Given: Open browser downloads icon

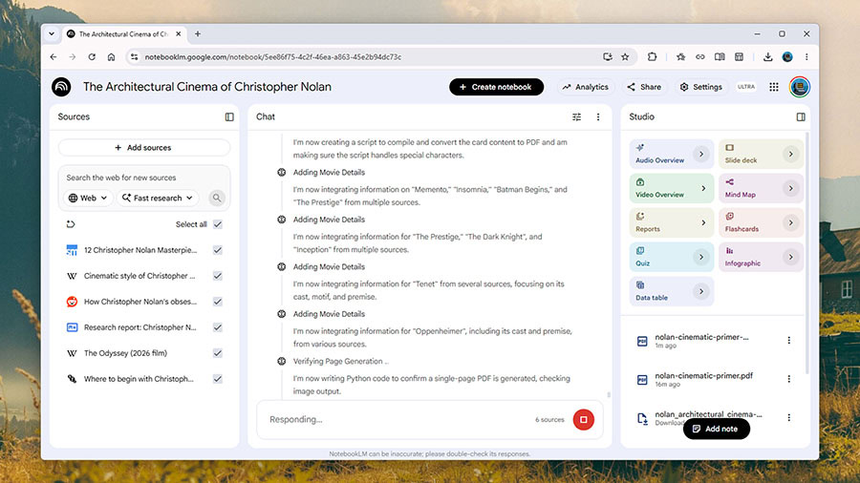Looking at the screenshot, I should (x=767, y=57).
